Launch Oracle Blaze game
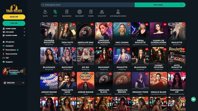The height and width of the screenshot is (111, 198). (x=158, y=84)
